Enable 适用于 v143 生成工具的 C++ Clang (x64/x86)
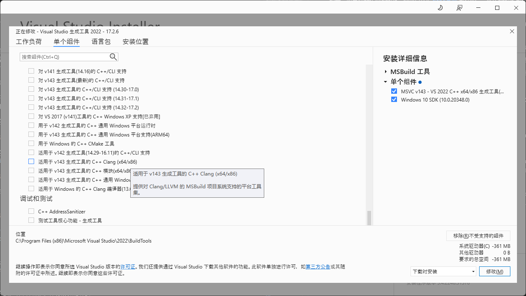 click(31, 161)
